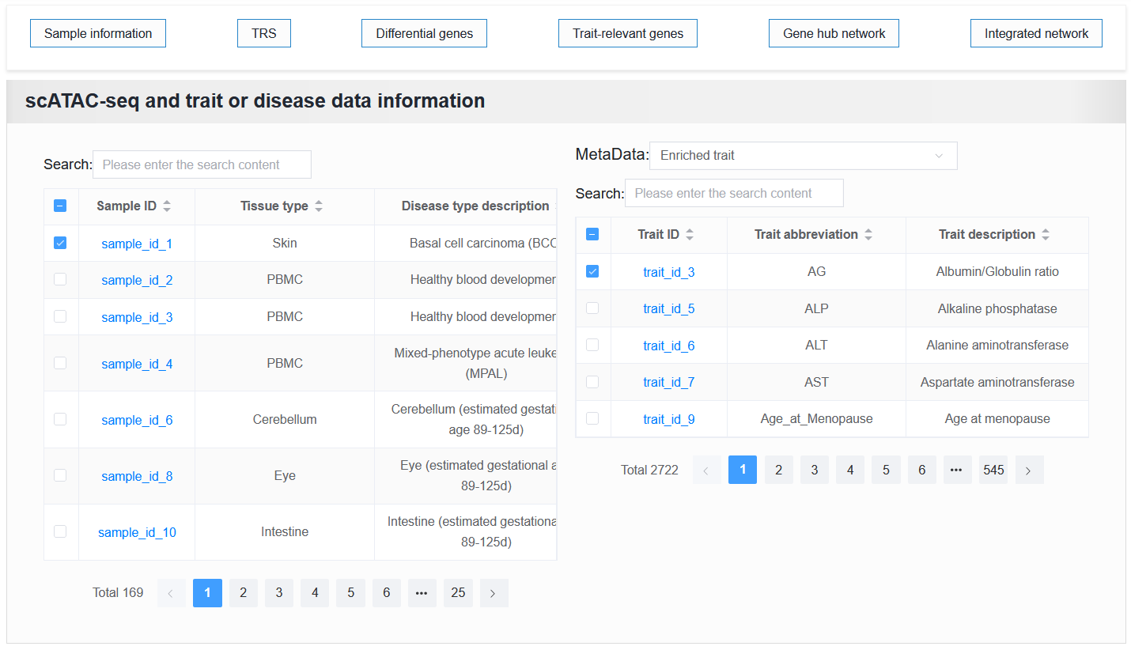Jump ahead with sample table ellipsis pager

tap(422, 593)
